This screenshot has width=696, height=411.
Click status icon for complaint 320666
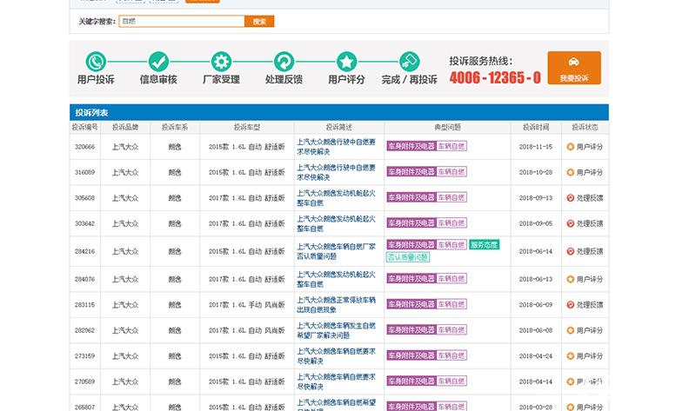tap(571, 147)
